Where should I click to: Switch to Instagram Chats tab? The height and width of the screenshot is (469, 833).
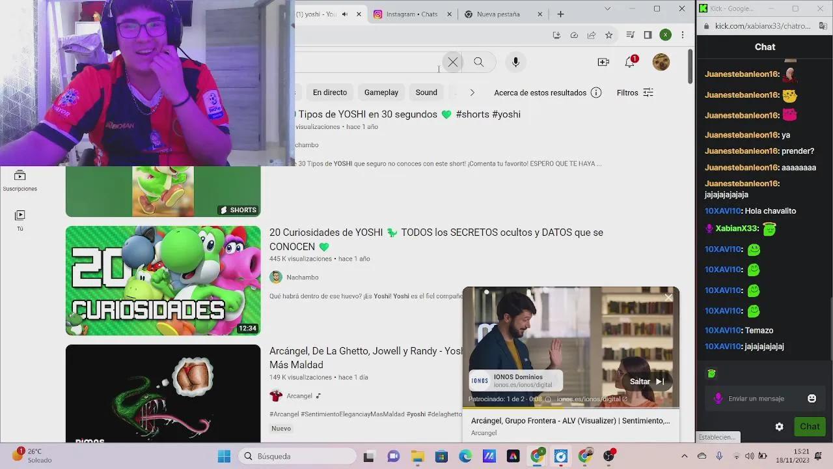point(411,14)
